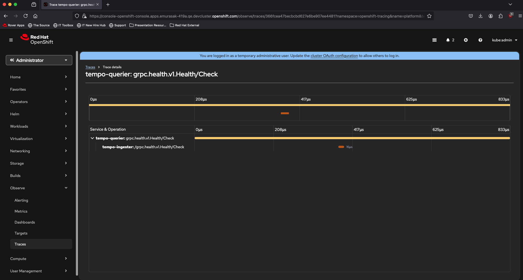Select Traces in the Observe menu

point(41,244)
